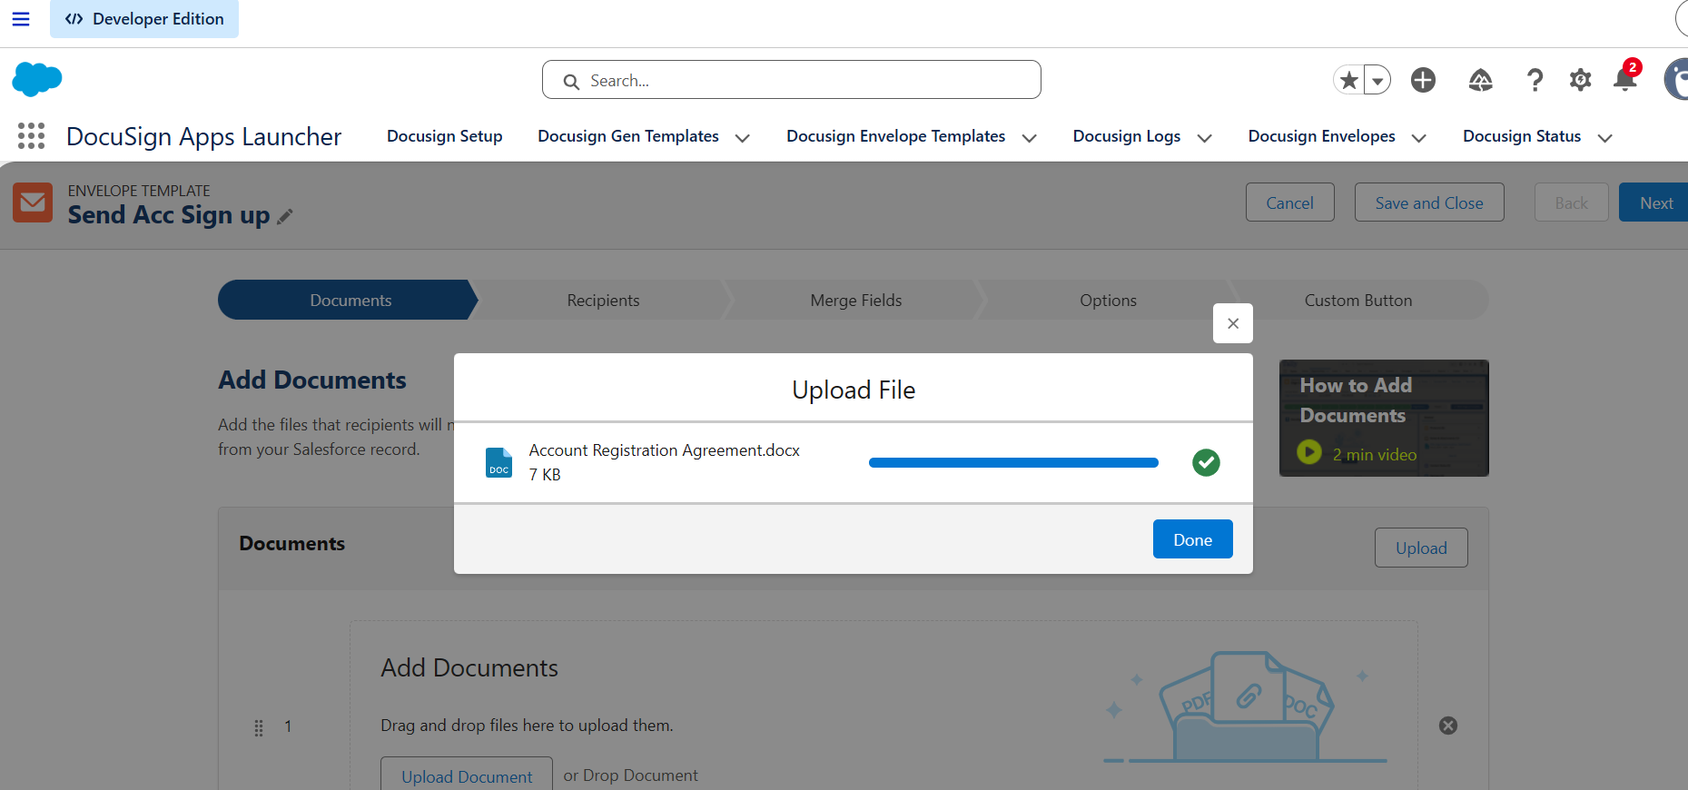
Task: Open the Docusign Setup tab
Action: coord(444,136)
